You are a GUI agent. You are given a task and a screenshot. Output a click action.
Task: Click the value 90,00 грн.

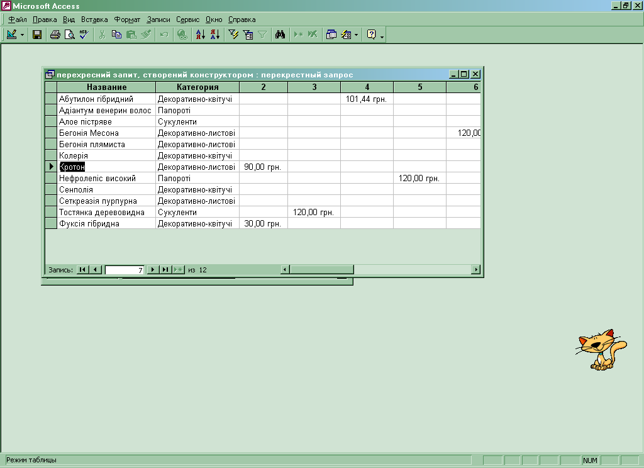[x=262, y=167]
